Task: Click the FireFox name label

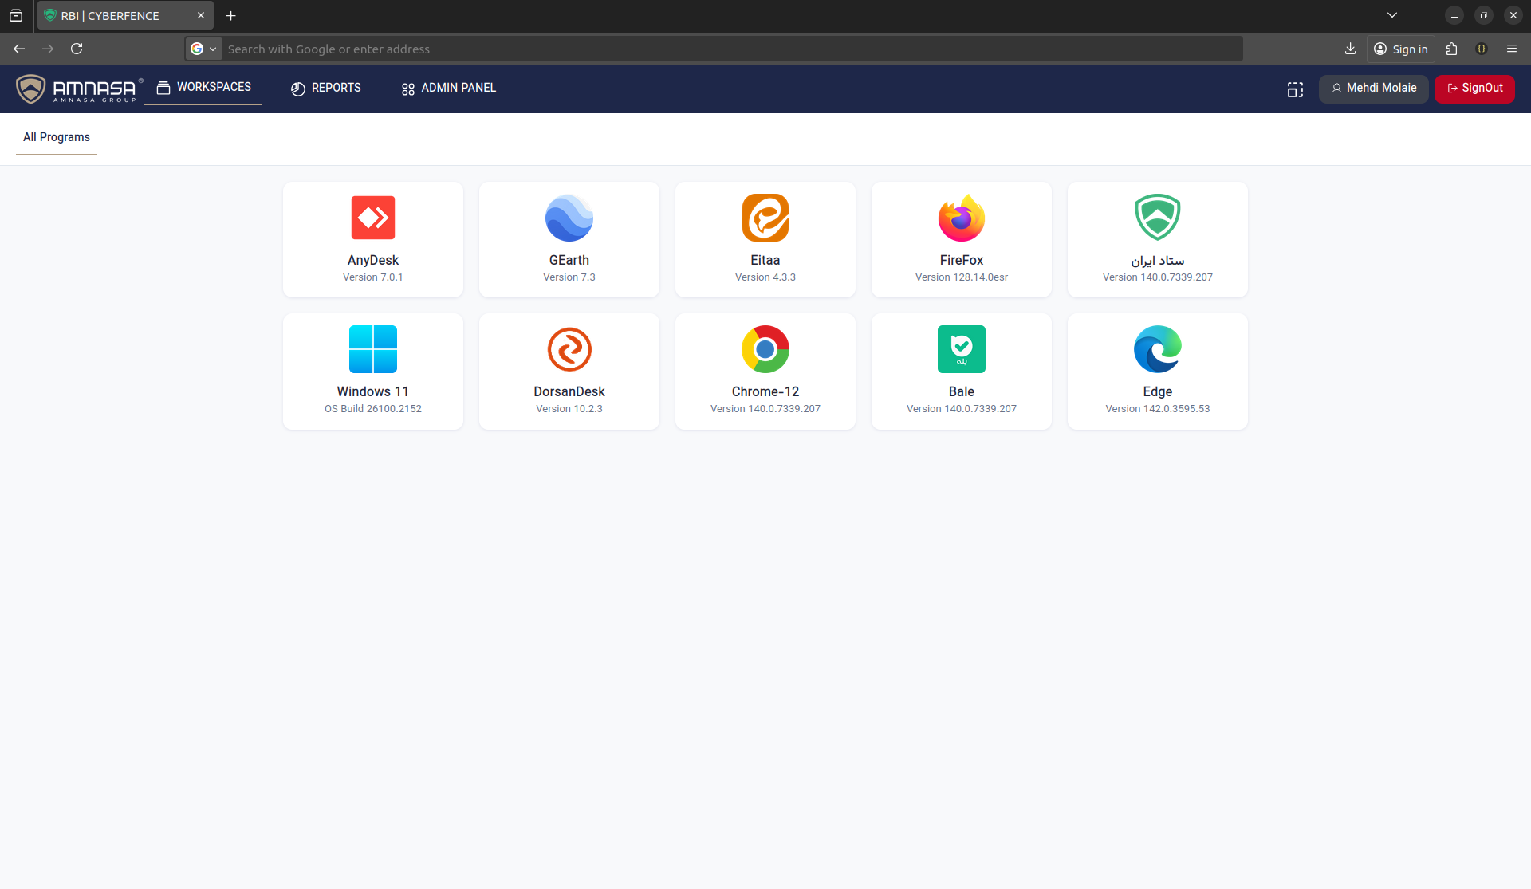Action: 962,260
